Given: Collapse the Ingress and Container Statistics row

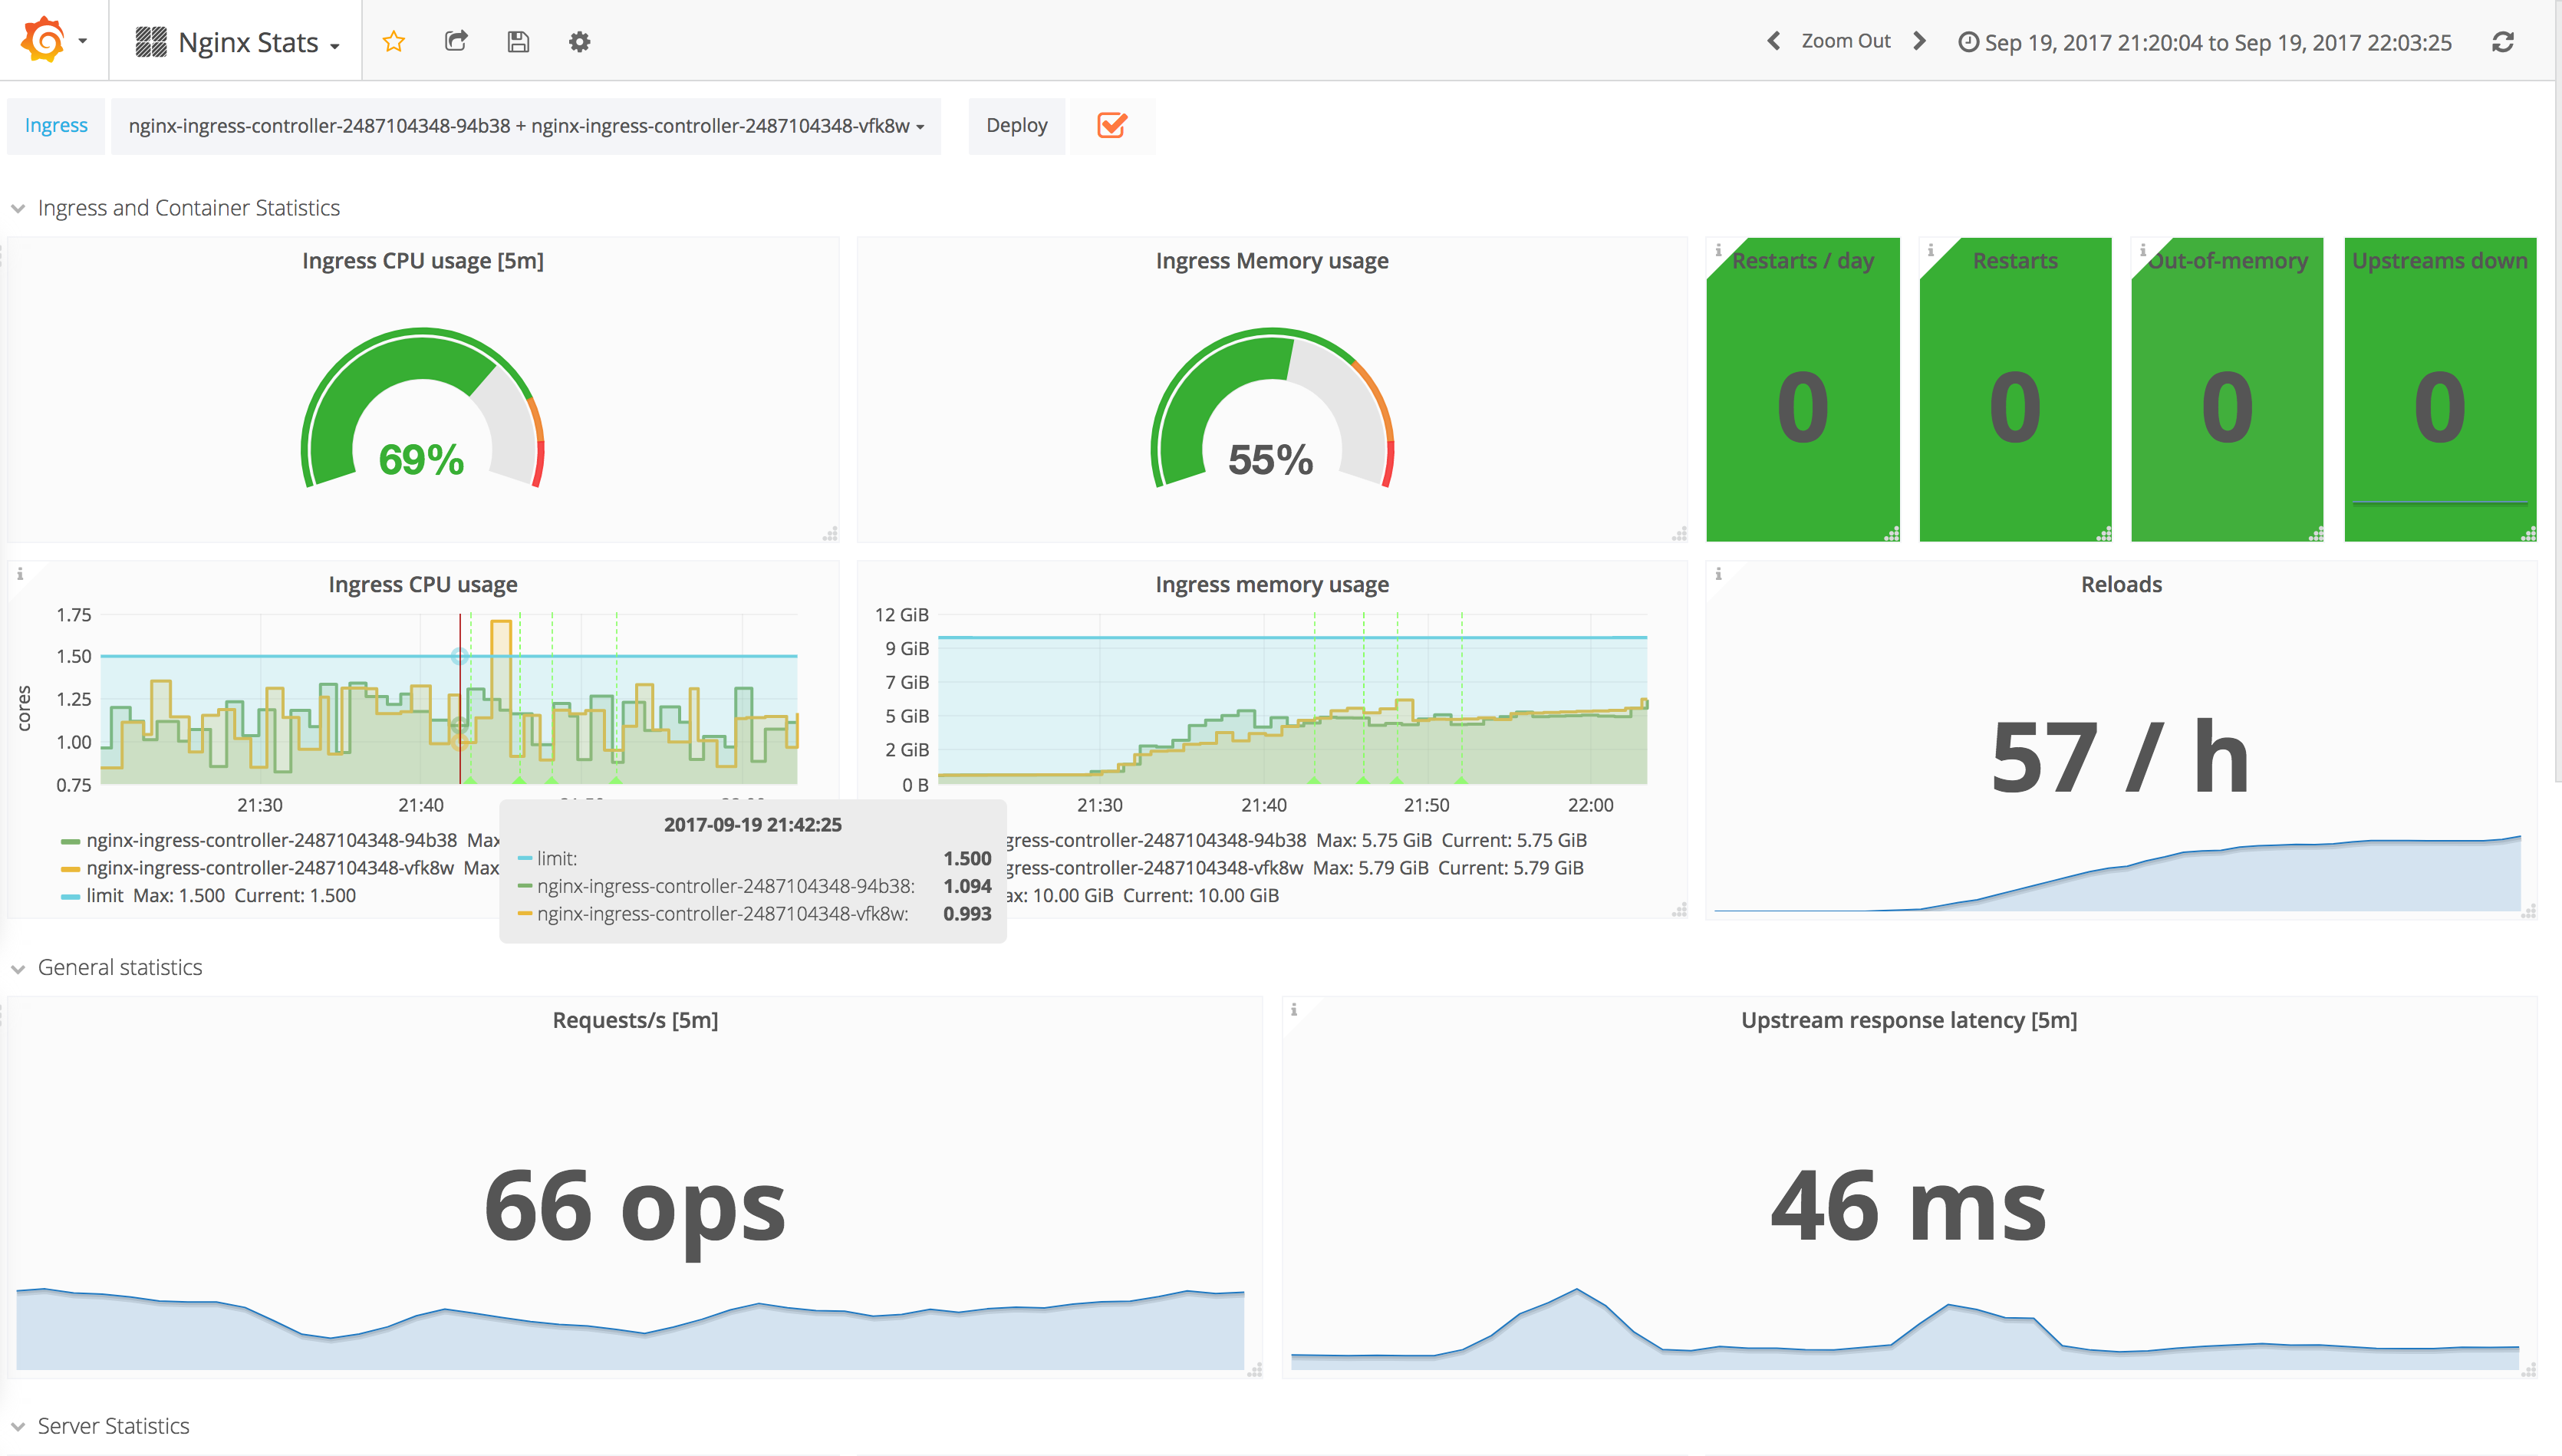Looking at the screenshot, I should 189,208.
